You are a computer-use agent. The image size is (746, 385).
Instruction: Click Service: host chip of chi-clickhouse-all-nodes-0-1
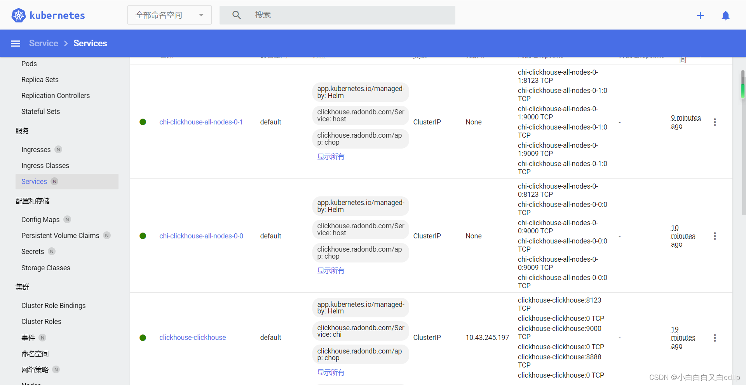(361, 115)
